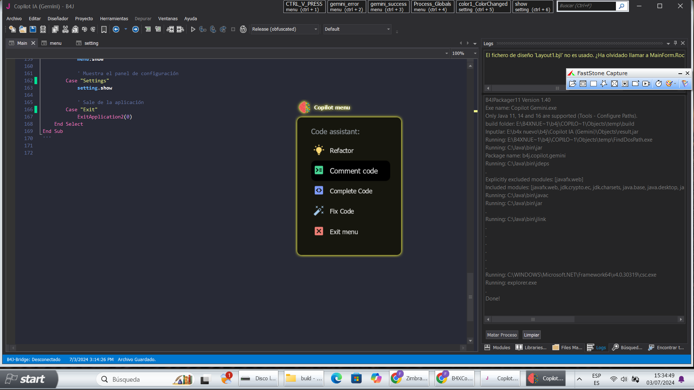Click the Restart circular toolbar icon
694x390 pixels.
coord(243,29)
